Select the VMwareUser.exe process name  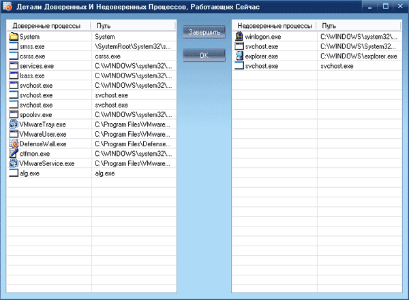click(43, 135)
